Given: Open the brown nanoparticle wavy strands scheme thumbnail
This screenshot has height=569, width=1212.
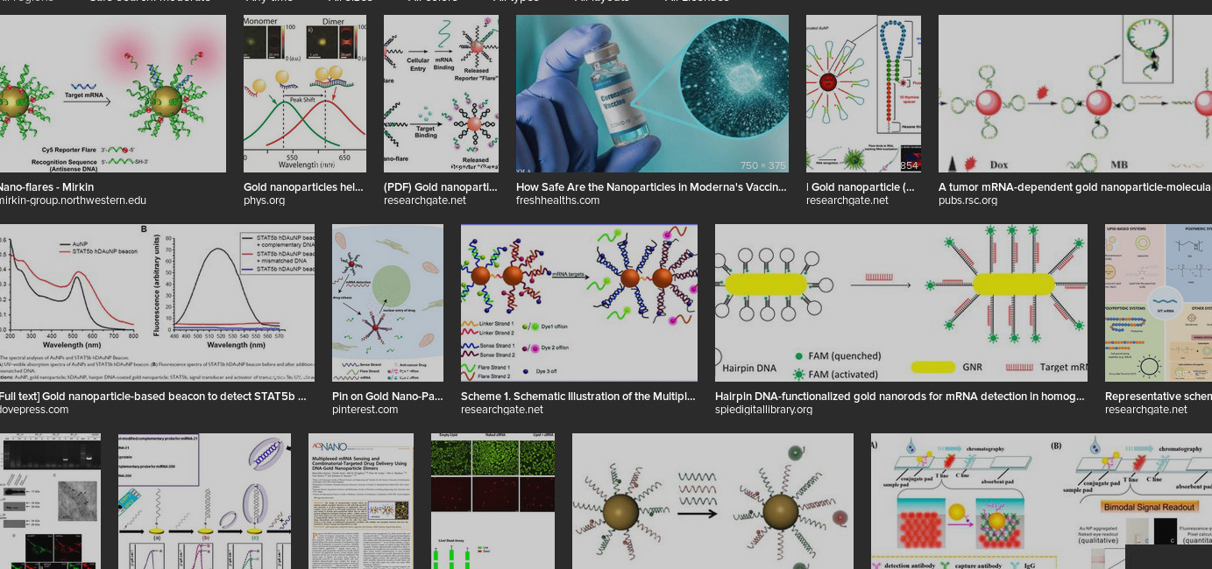Looking at the screenshot, I should [712, 501].
